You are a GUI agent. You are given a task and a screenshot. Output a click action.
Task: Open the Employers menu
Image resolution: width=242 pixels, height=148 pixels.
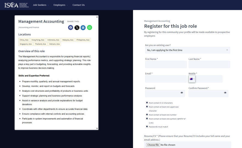(61, 5)
